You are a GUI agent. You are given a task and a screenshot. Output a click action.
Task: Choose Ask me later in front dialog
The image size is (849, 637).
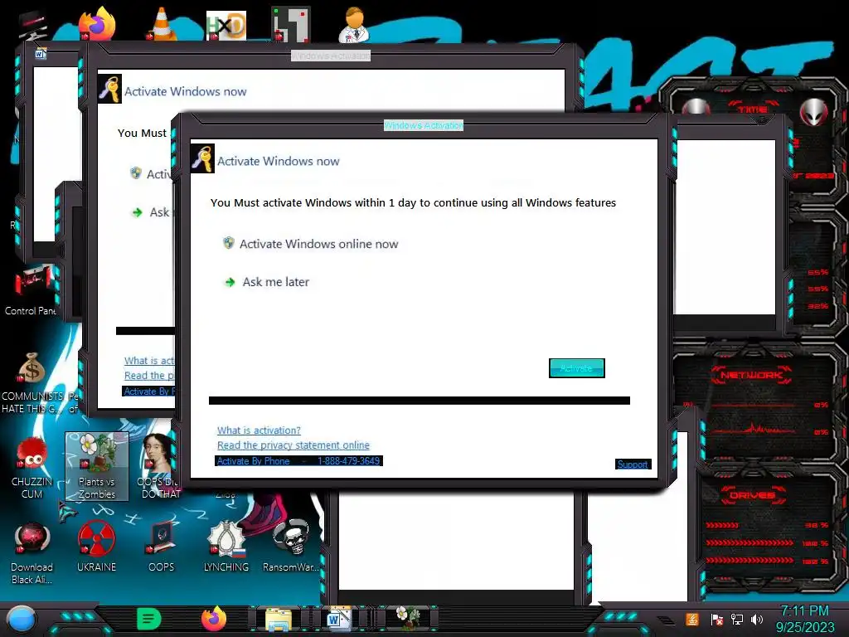[x=266, y=282]
